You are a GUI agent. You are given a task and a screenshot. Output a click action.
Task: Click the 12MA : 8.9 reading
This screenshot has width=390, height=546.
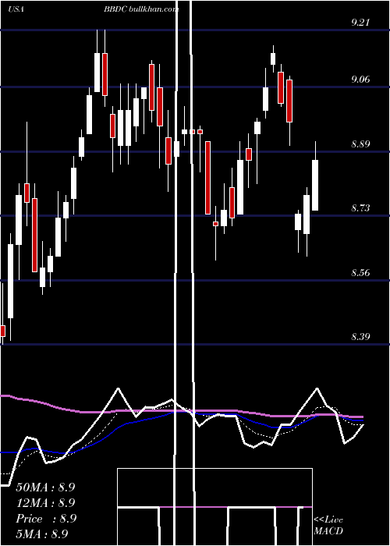pyautogui.click(x=45, y=503)
